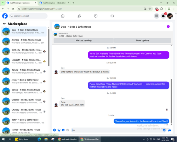177x142 pixels.
Task: Open the tab search dropdown arrow
Action: (x=3, y=3)
